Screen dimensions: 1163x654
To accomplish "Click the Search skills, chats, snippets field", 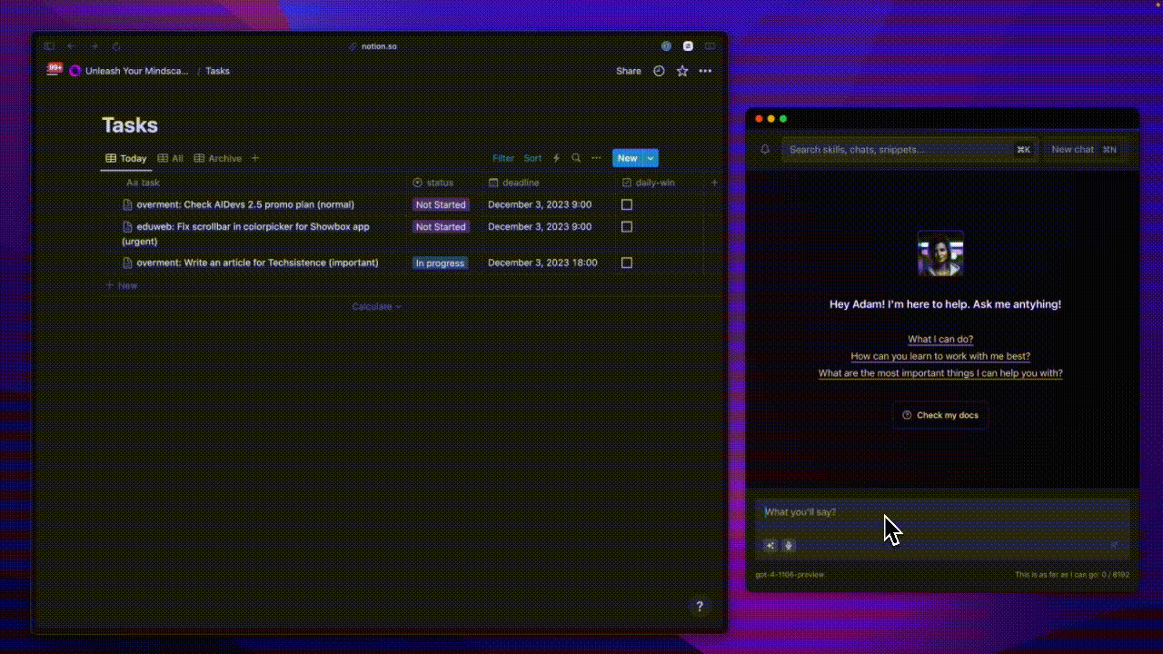I will pos(910,149).
